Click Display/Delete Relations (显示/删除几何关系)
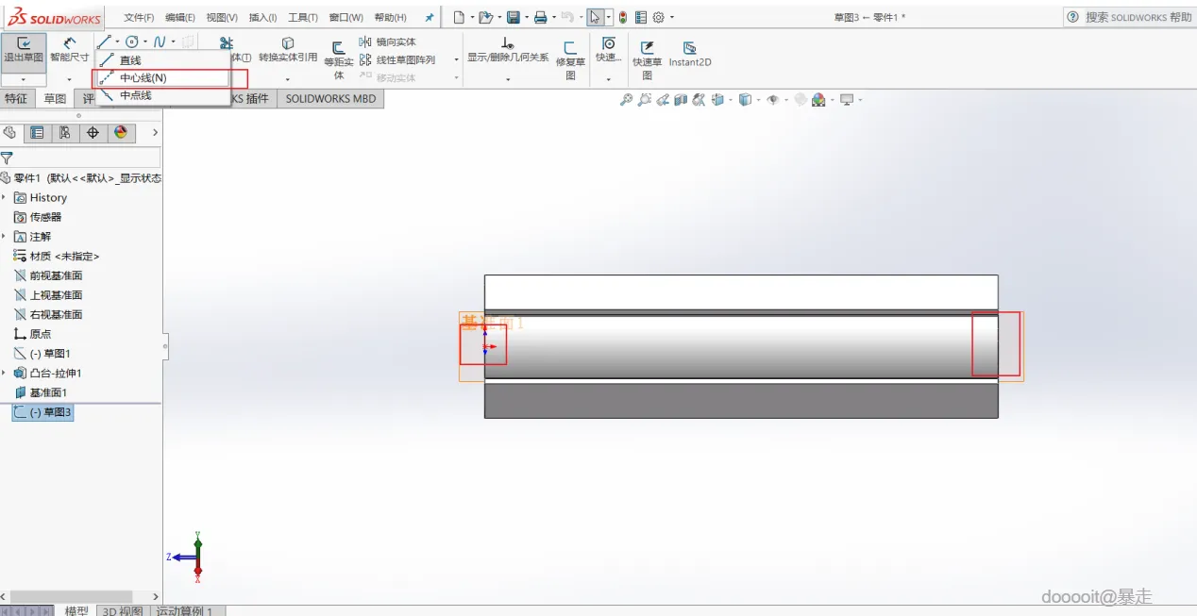Screen dimensions: 1197x616 pyautogui.click(x=508, y=51)
